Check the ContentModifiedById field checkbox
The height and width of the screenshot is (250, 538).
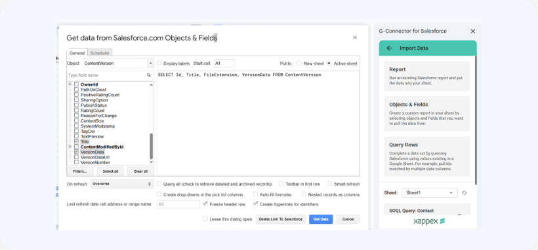point(77,147)
